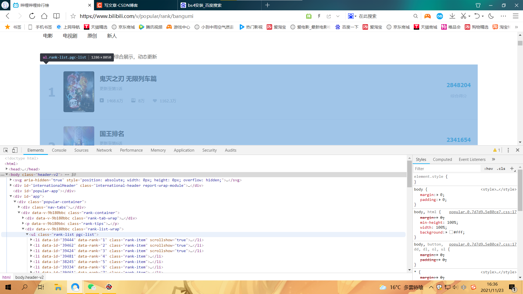523x294 pixels.
Task: Click the #fff background color swatch
Action: click(451, 232)
